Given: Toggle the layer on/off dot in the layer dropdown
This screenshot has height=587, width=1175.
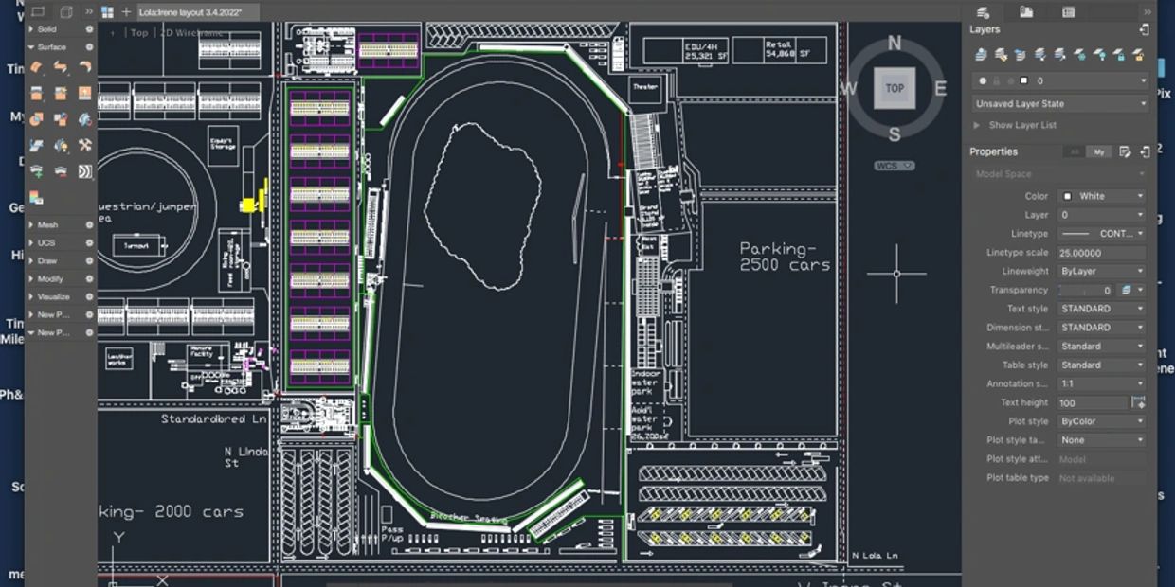Looking at the screenshot, I should point(983,81).
